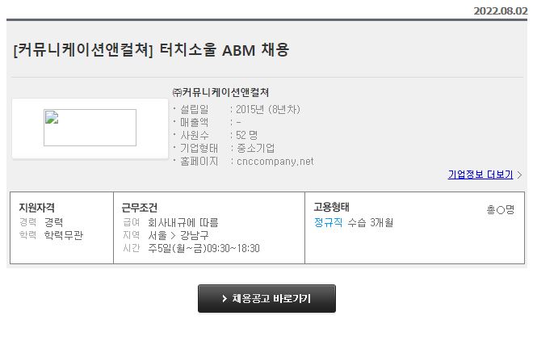Screen dimensions: 533x341
Task: Click the working hours 주5일(월~금)09:30~18:30
Action: 204,248
